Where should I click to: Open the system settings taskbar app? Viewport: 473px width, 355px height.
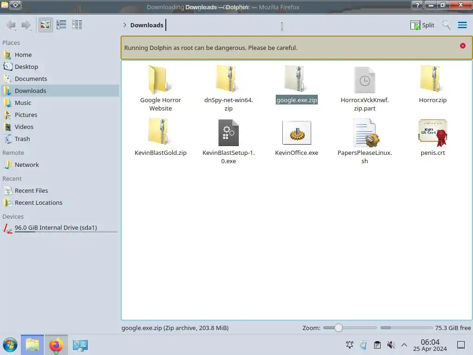pyautogui.click(x=80, y=345)
